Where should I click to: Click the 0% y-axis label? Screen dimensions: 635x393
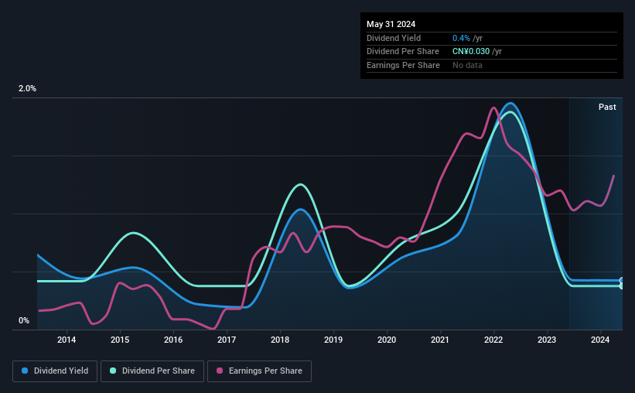coord(24,320)
